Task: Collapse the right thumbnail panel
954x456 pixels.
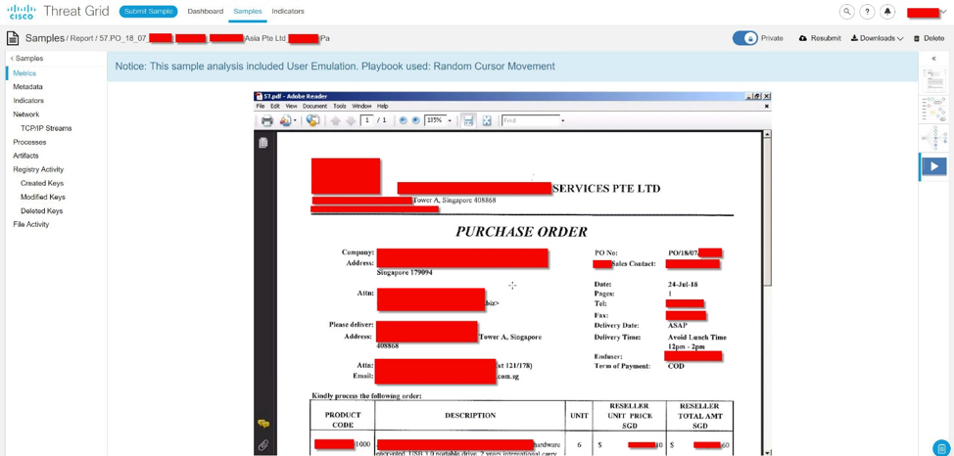Action: click(933, 59)
